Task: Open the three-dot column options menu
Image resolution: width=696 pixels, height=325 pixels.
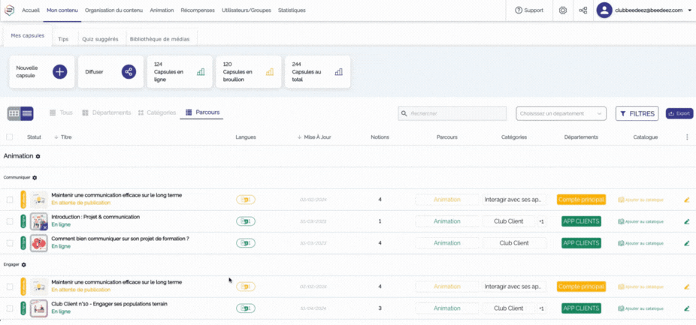Action: [x=686, y=137]
